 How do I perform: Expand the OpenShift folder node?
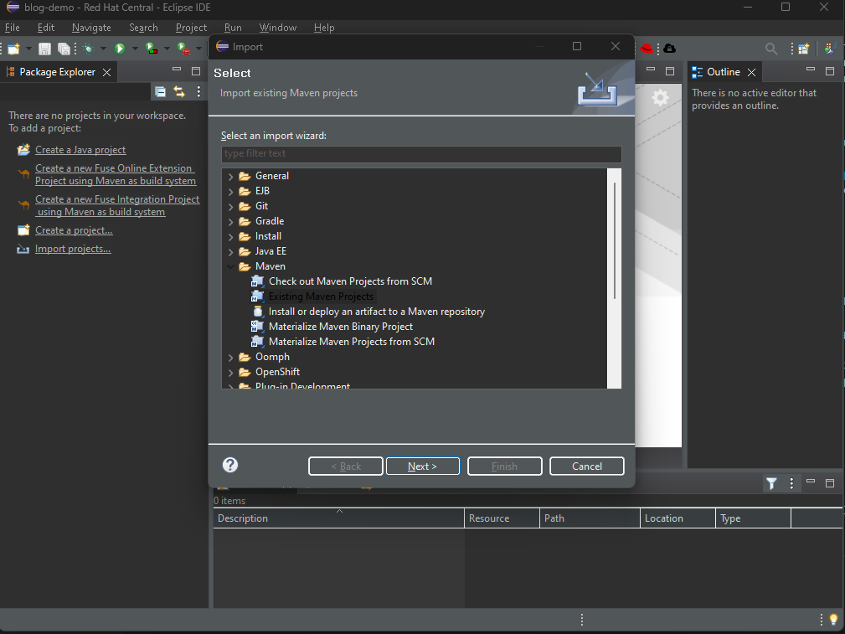(230, 373)
